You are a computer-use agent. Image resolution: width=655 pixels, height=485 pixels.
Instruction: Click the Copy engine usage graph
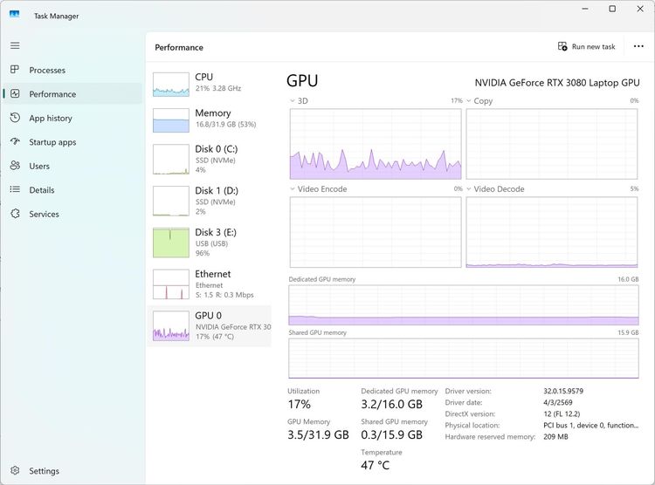pyautogui.click(x=552, y=144)
